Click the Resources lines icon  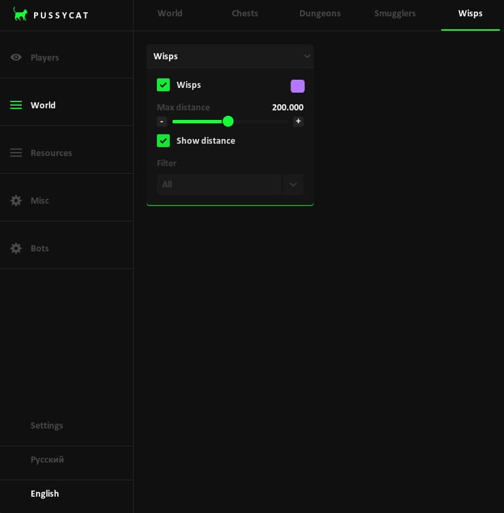[x=16, y=153]
